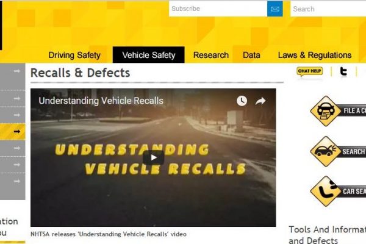Click the Car Seat diamond icon

326,191
